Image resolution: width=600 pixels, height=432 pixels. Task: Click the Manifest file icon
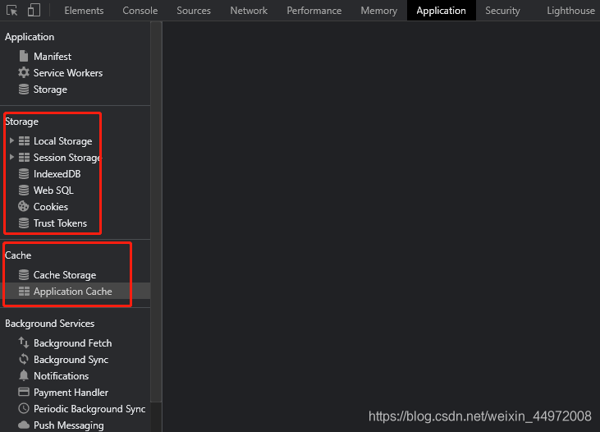click(x=24, y=57)
